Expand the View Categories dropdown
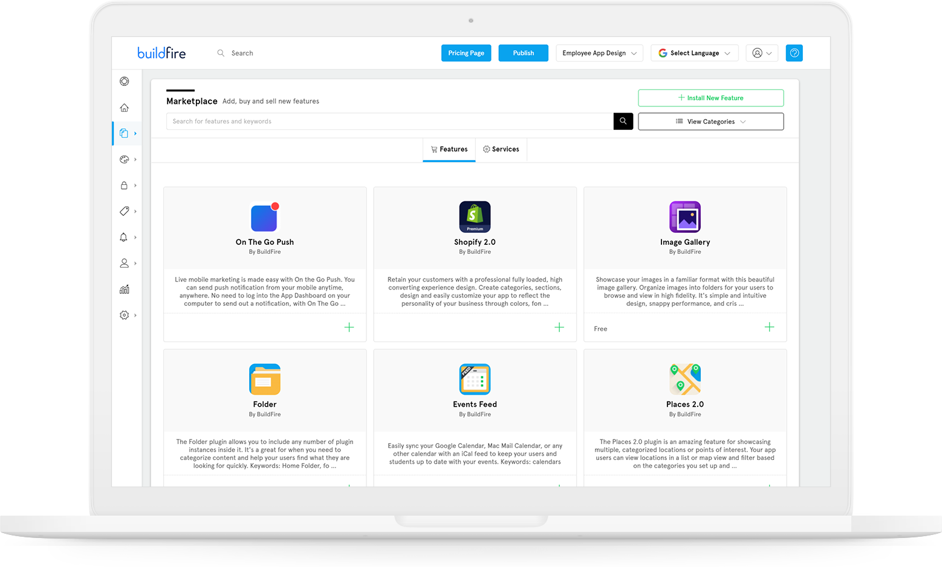The width and height of the screenshot is (942, 567). (x=710, y=121)
